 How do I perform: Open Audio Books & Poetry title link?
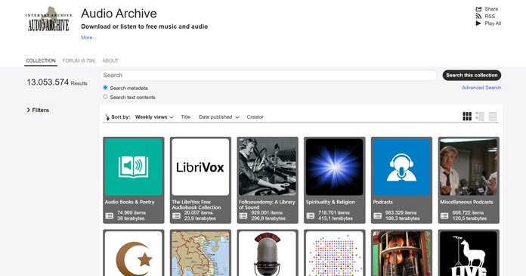coord(129,202)
